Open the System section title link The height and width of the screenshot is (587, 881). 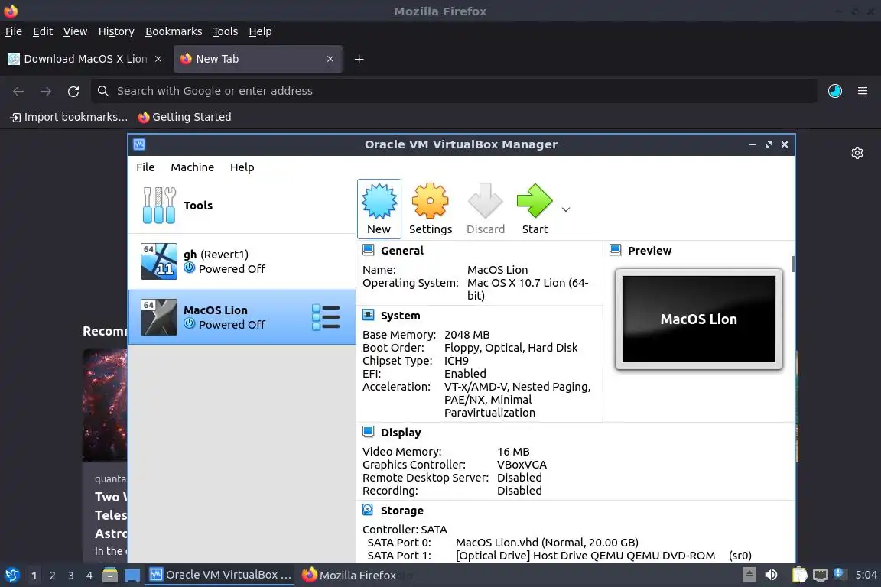click(401, 316)
